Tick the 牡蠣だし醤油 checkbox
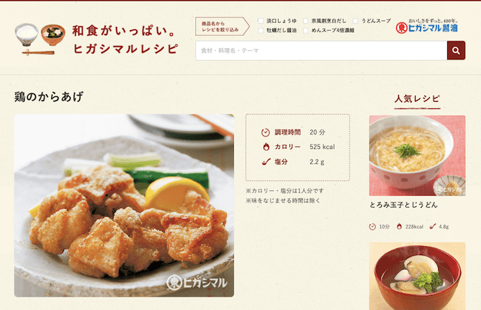Viewport: 481px width, 310px height. click(261, 30)
